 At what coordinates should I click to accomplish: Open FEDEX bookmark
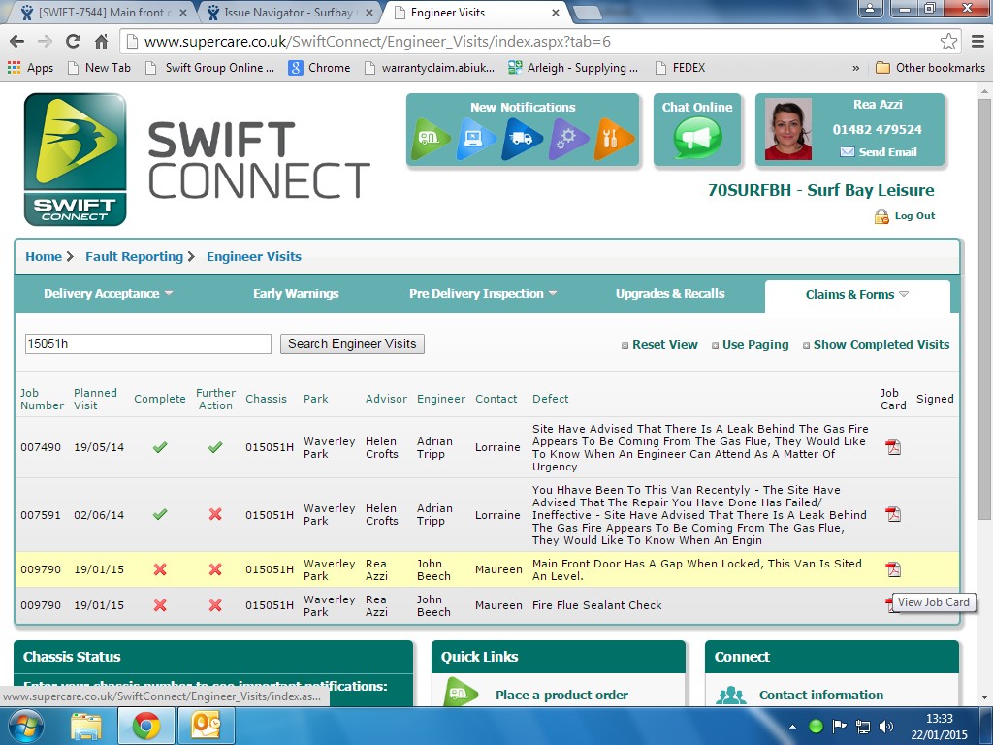(x=680, y=68)
